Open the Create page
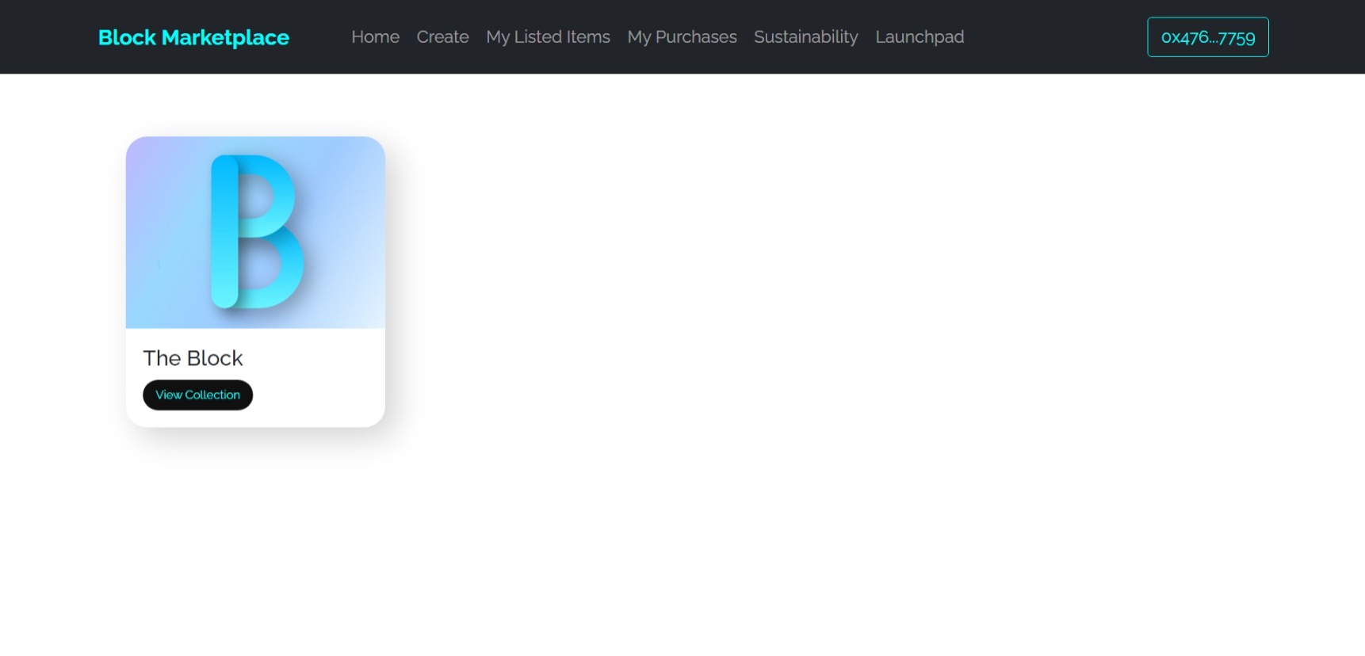The image size is (1365, 656). pyautogui.click(x=443, y=37)
